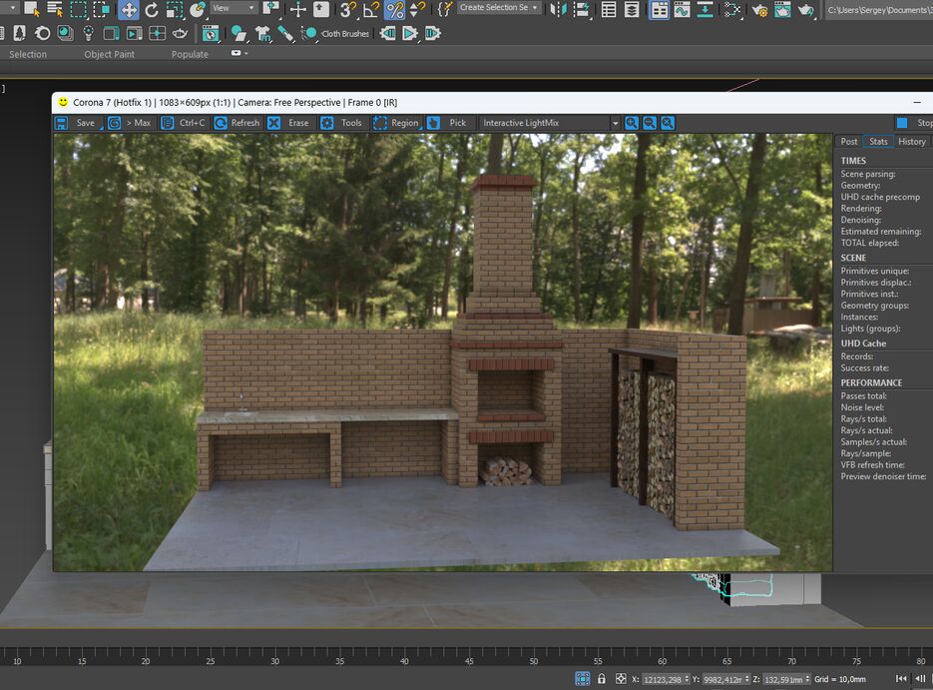Toggle Percent Snap on the toolbar
Screen dimensions: 933x690
pos(395,10)
